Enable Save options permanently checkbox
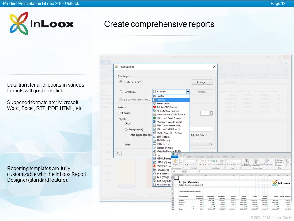Screen dimensions: 294x221 120,99
